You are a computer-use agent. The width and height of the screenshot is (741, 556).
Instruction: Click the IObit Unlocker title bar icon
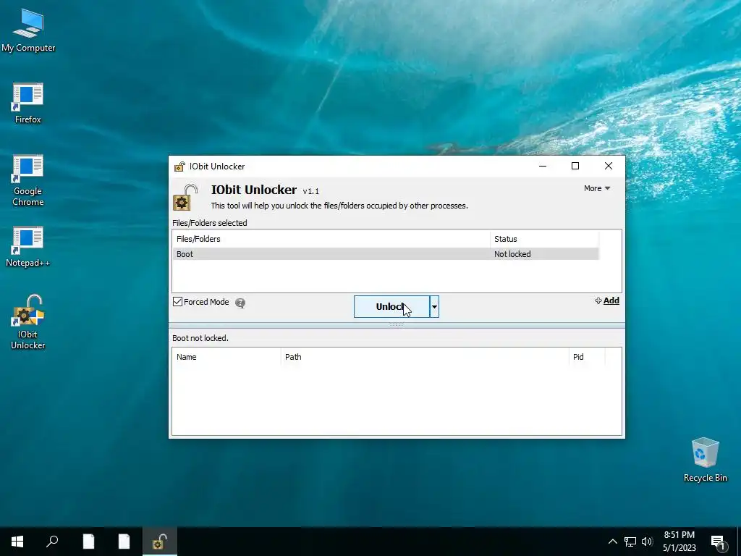click(179, 167)
